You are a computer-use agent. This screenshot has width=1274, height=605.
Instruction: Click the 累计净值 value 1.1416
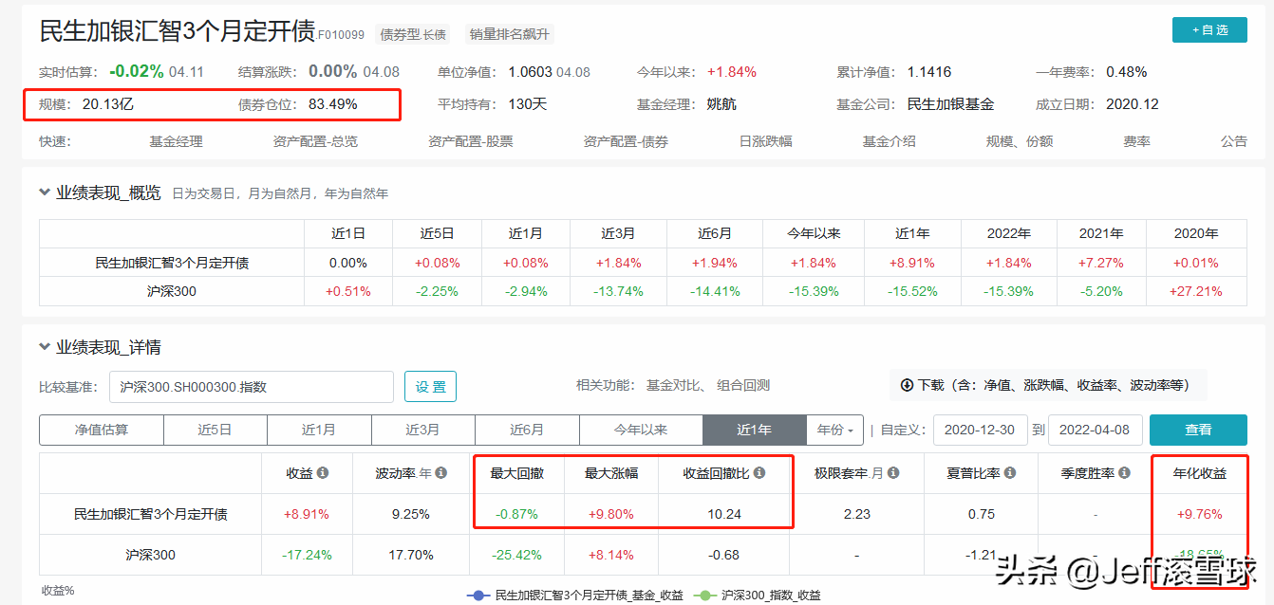click(x=928, y=72)
